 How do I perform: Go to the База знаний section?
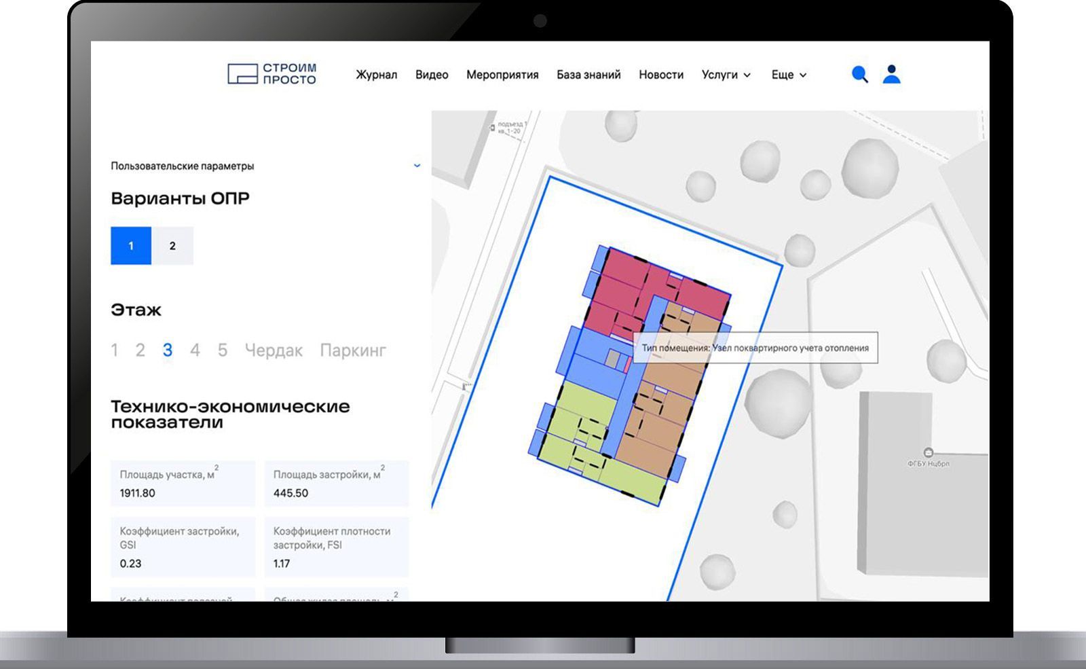(588, 75)
